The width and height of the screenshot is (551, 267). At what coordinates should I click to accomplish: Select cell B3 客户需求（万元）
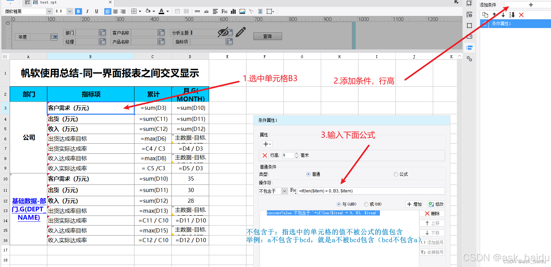91,108
